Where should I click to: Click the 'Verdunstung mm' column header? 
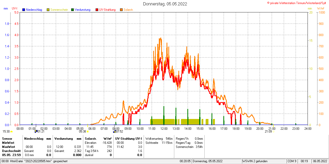click(x=68, y=138)
